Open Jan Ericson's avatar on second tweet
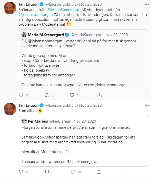Viewport: 151px width, 178px height. pyautogui.click(x=10, y=109)
